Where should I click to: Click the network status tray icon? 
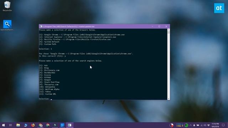point(201,125)
